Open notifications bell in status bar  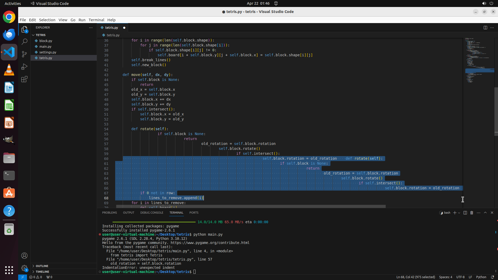click(492, 277)
